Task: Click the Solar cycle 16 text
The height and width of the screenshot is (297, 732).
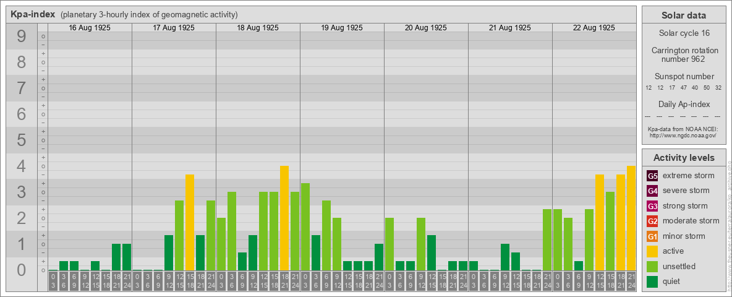Action: 684,33
